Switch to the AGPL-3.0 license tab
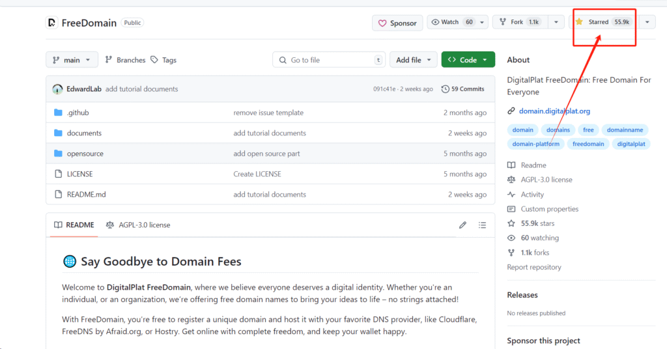This screenshot has height=349, width=667. click(x=138, y=225)
